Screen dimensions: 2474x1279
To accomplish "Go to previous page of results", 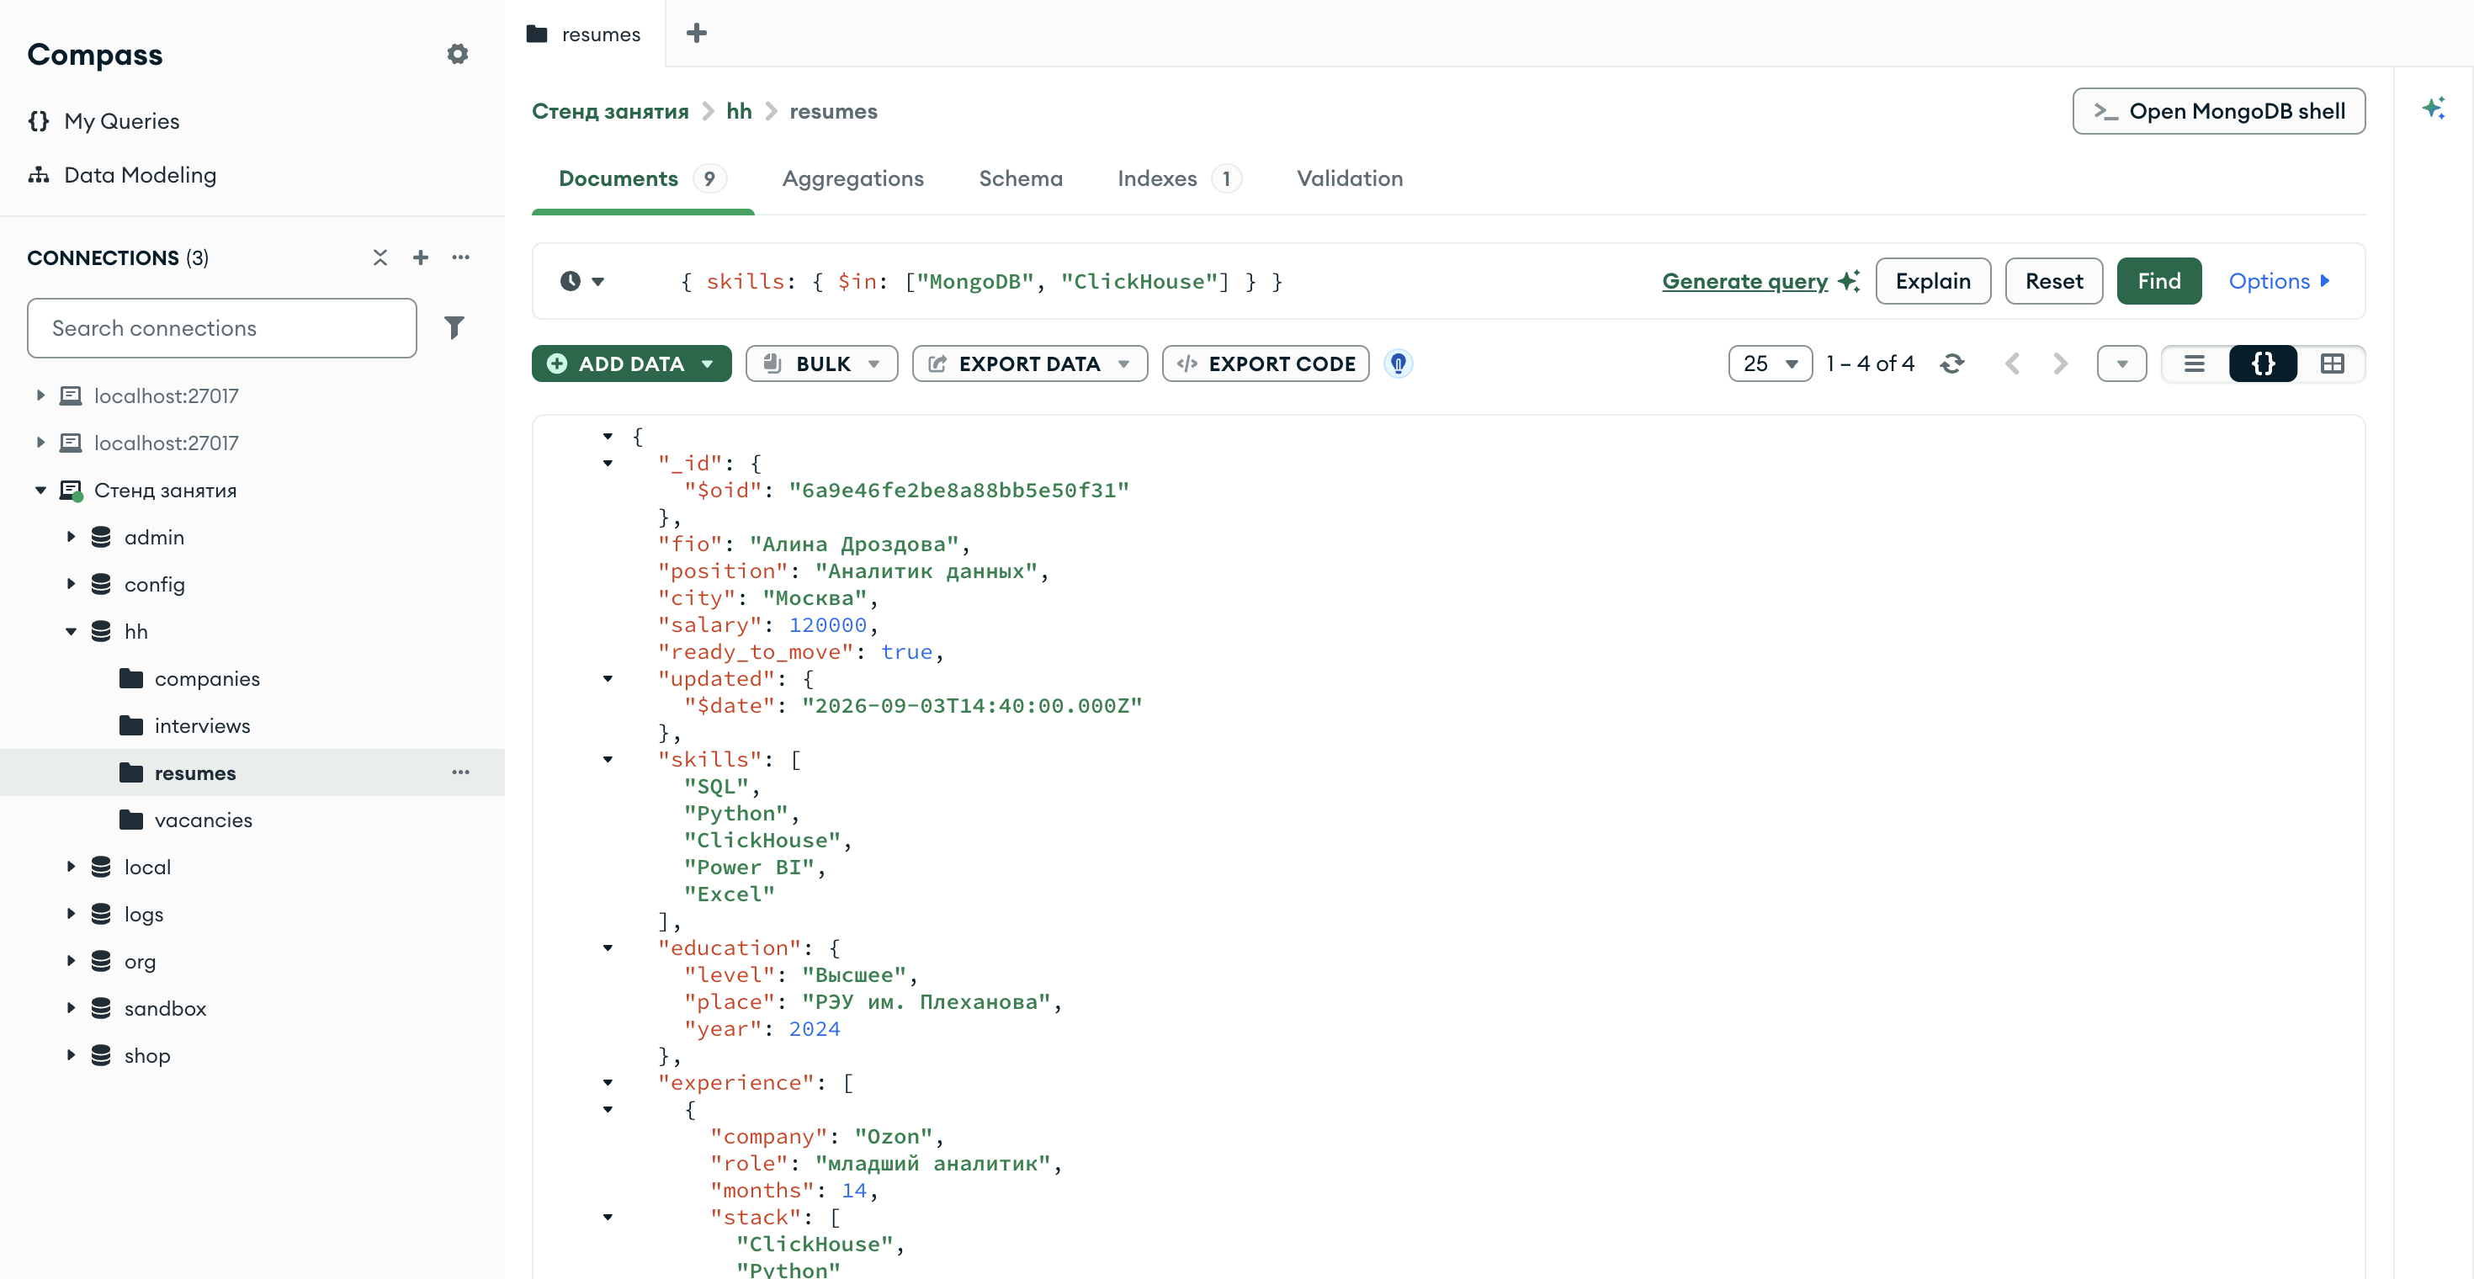I will pyautogui.click(x=2013, y=364).
